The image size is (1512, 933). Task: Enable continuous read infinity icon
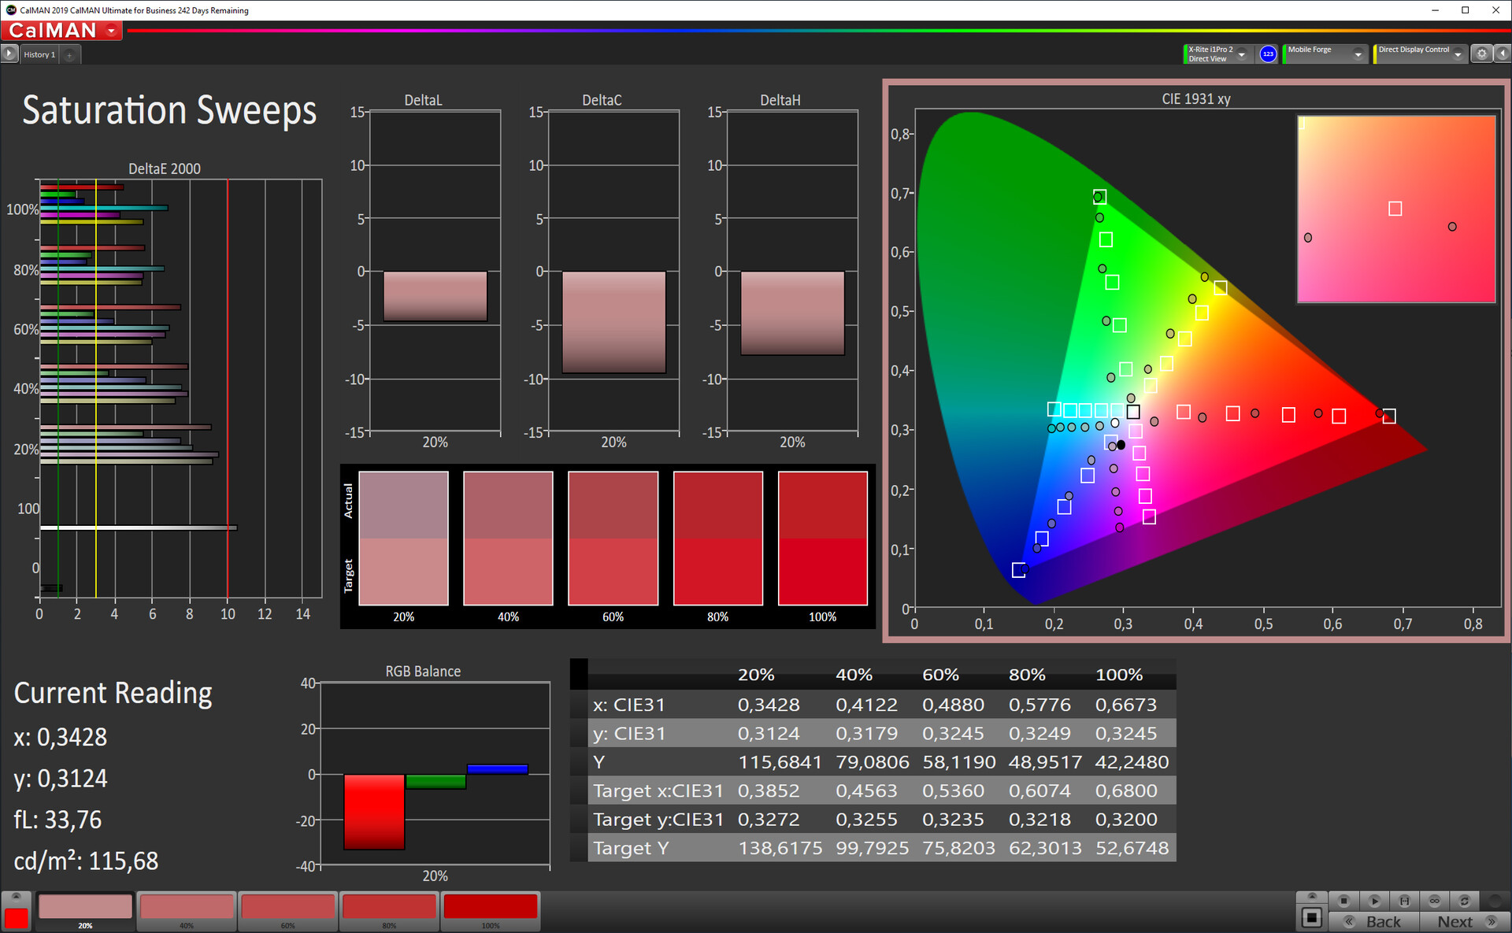(x=1434, y=901)
